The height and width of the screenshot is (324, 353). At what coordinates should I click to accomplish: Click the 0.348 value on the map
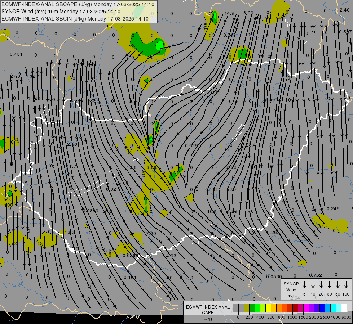click(229, 35)
